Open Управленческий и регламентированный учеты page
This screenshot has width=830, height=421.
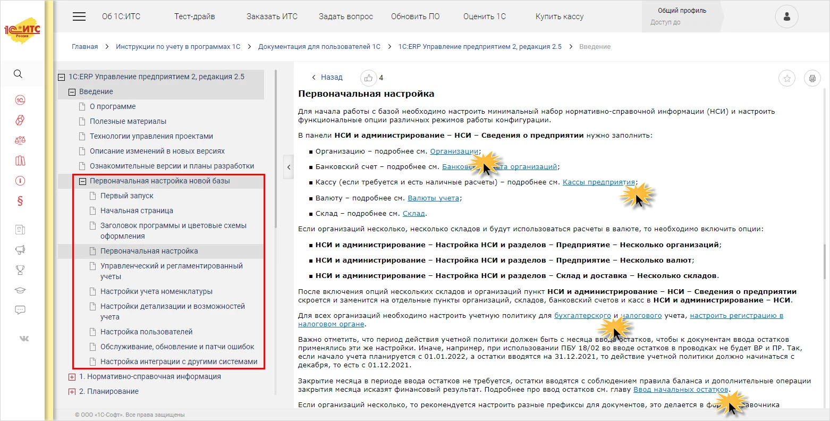click(172, 271)
